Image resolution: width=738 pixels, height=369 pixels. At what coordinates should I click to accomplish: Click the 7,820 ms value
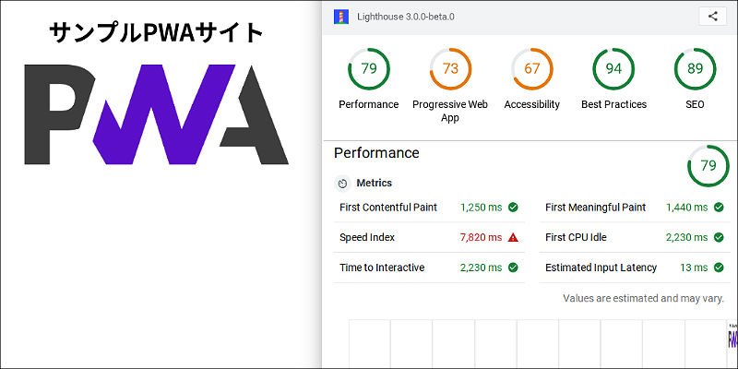481,237
